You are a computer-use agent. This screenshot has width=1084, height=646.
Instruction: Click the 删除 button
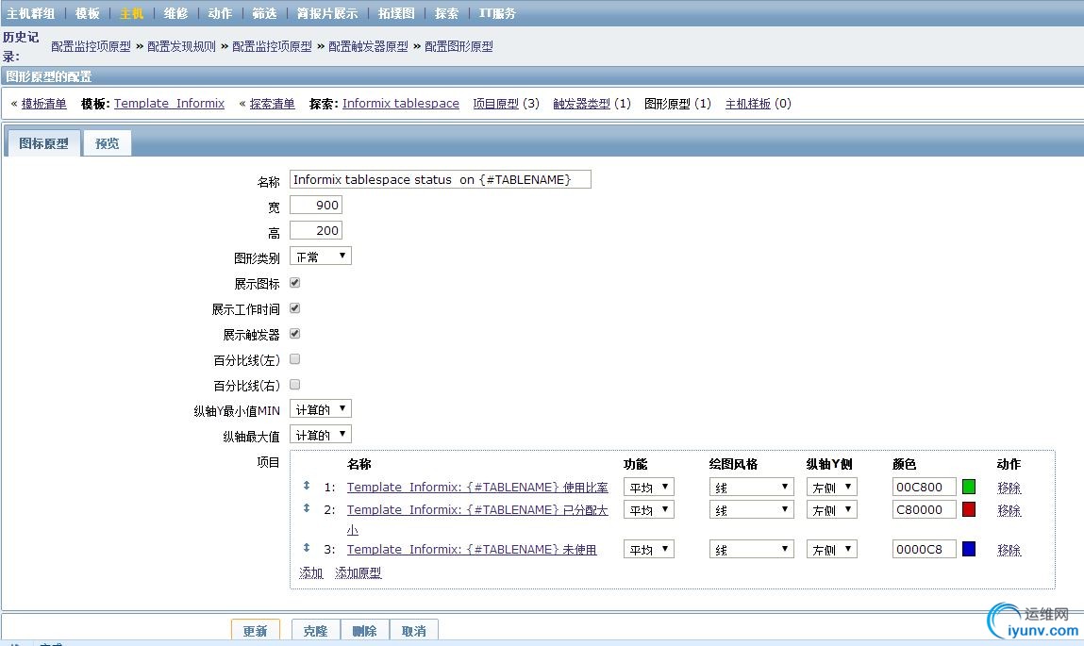pyautogui.click(x=364, y=630)
